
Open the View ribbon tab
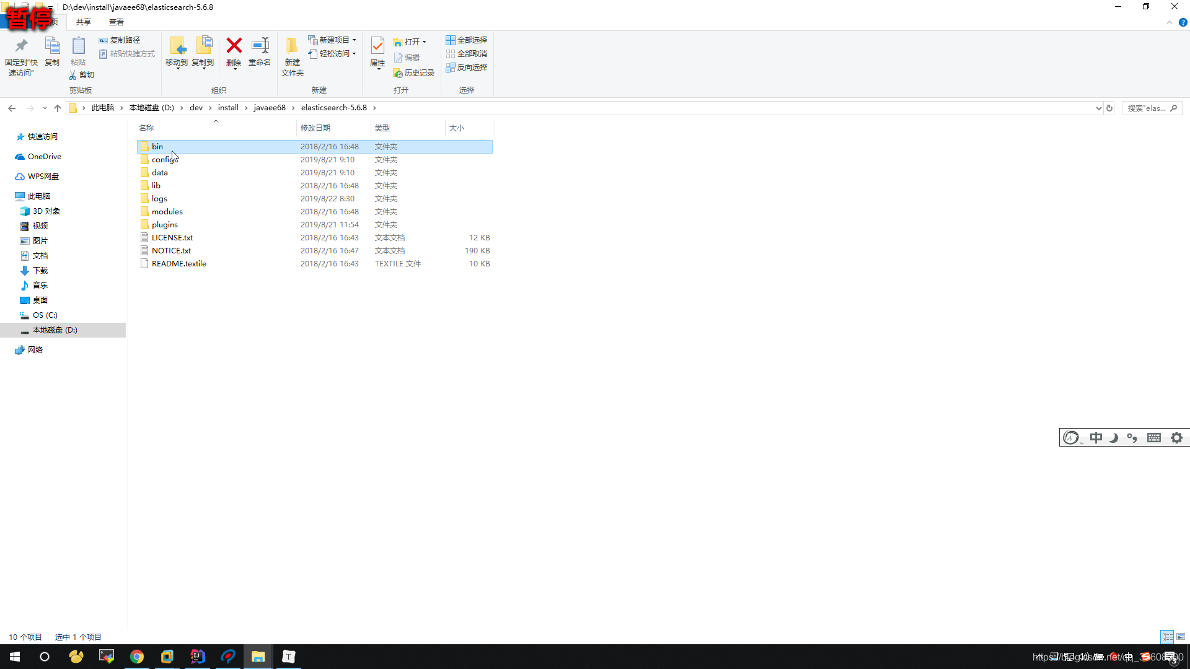pyautogui.click(x=117, y=22)
